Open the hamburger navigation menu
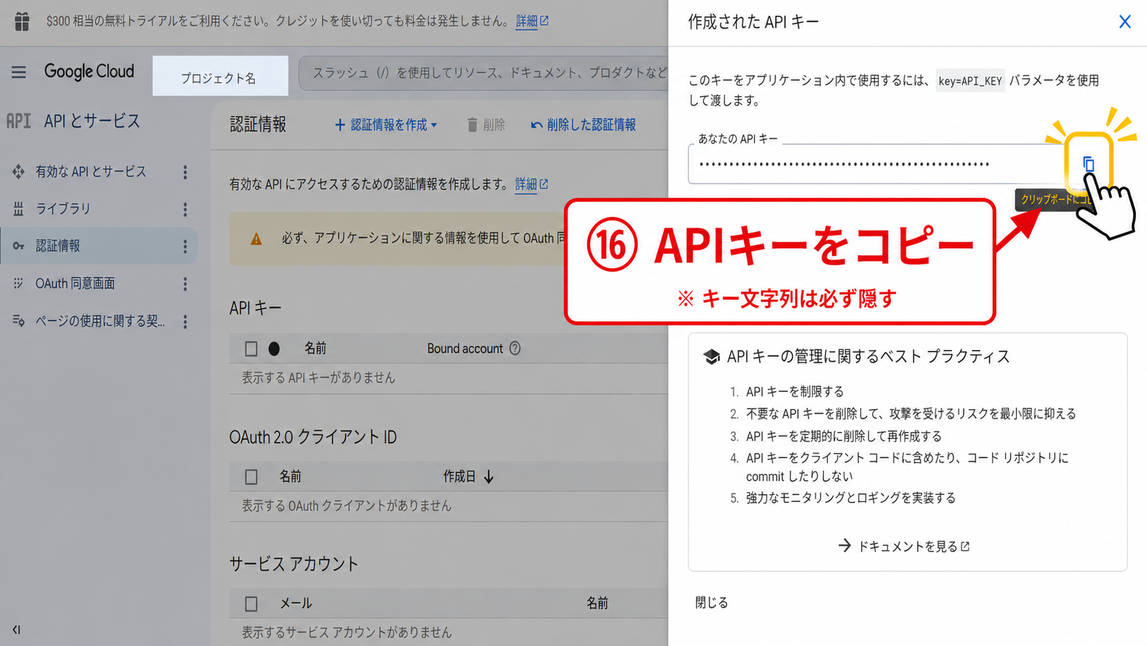 point(19,71)
